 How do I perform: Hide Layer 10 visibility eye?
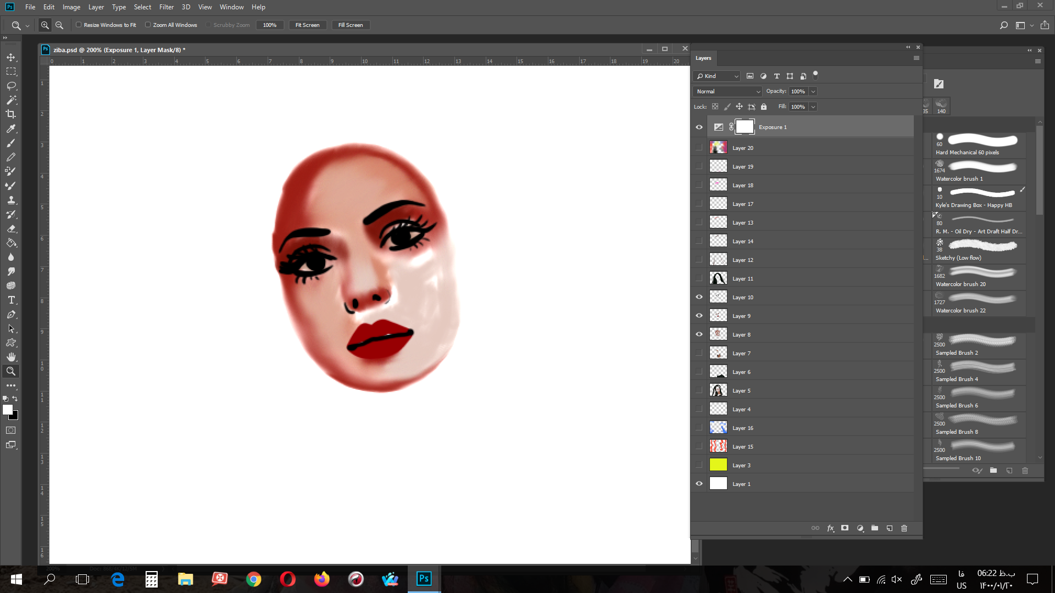tap(699, 297)
